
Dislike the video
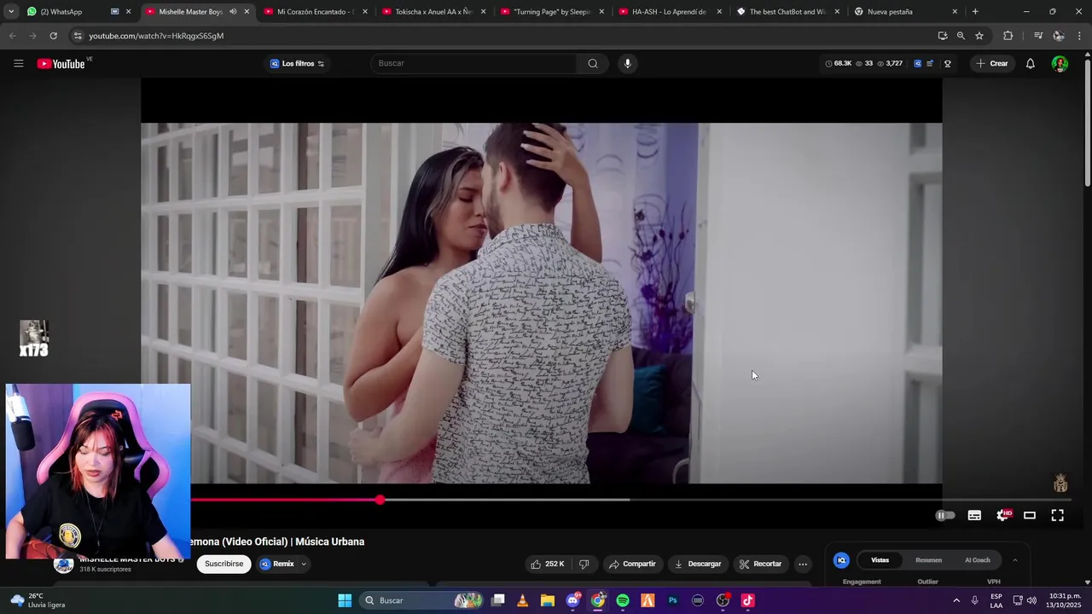(584, 564)
